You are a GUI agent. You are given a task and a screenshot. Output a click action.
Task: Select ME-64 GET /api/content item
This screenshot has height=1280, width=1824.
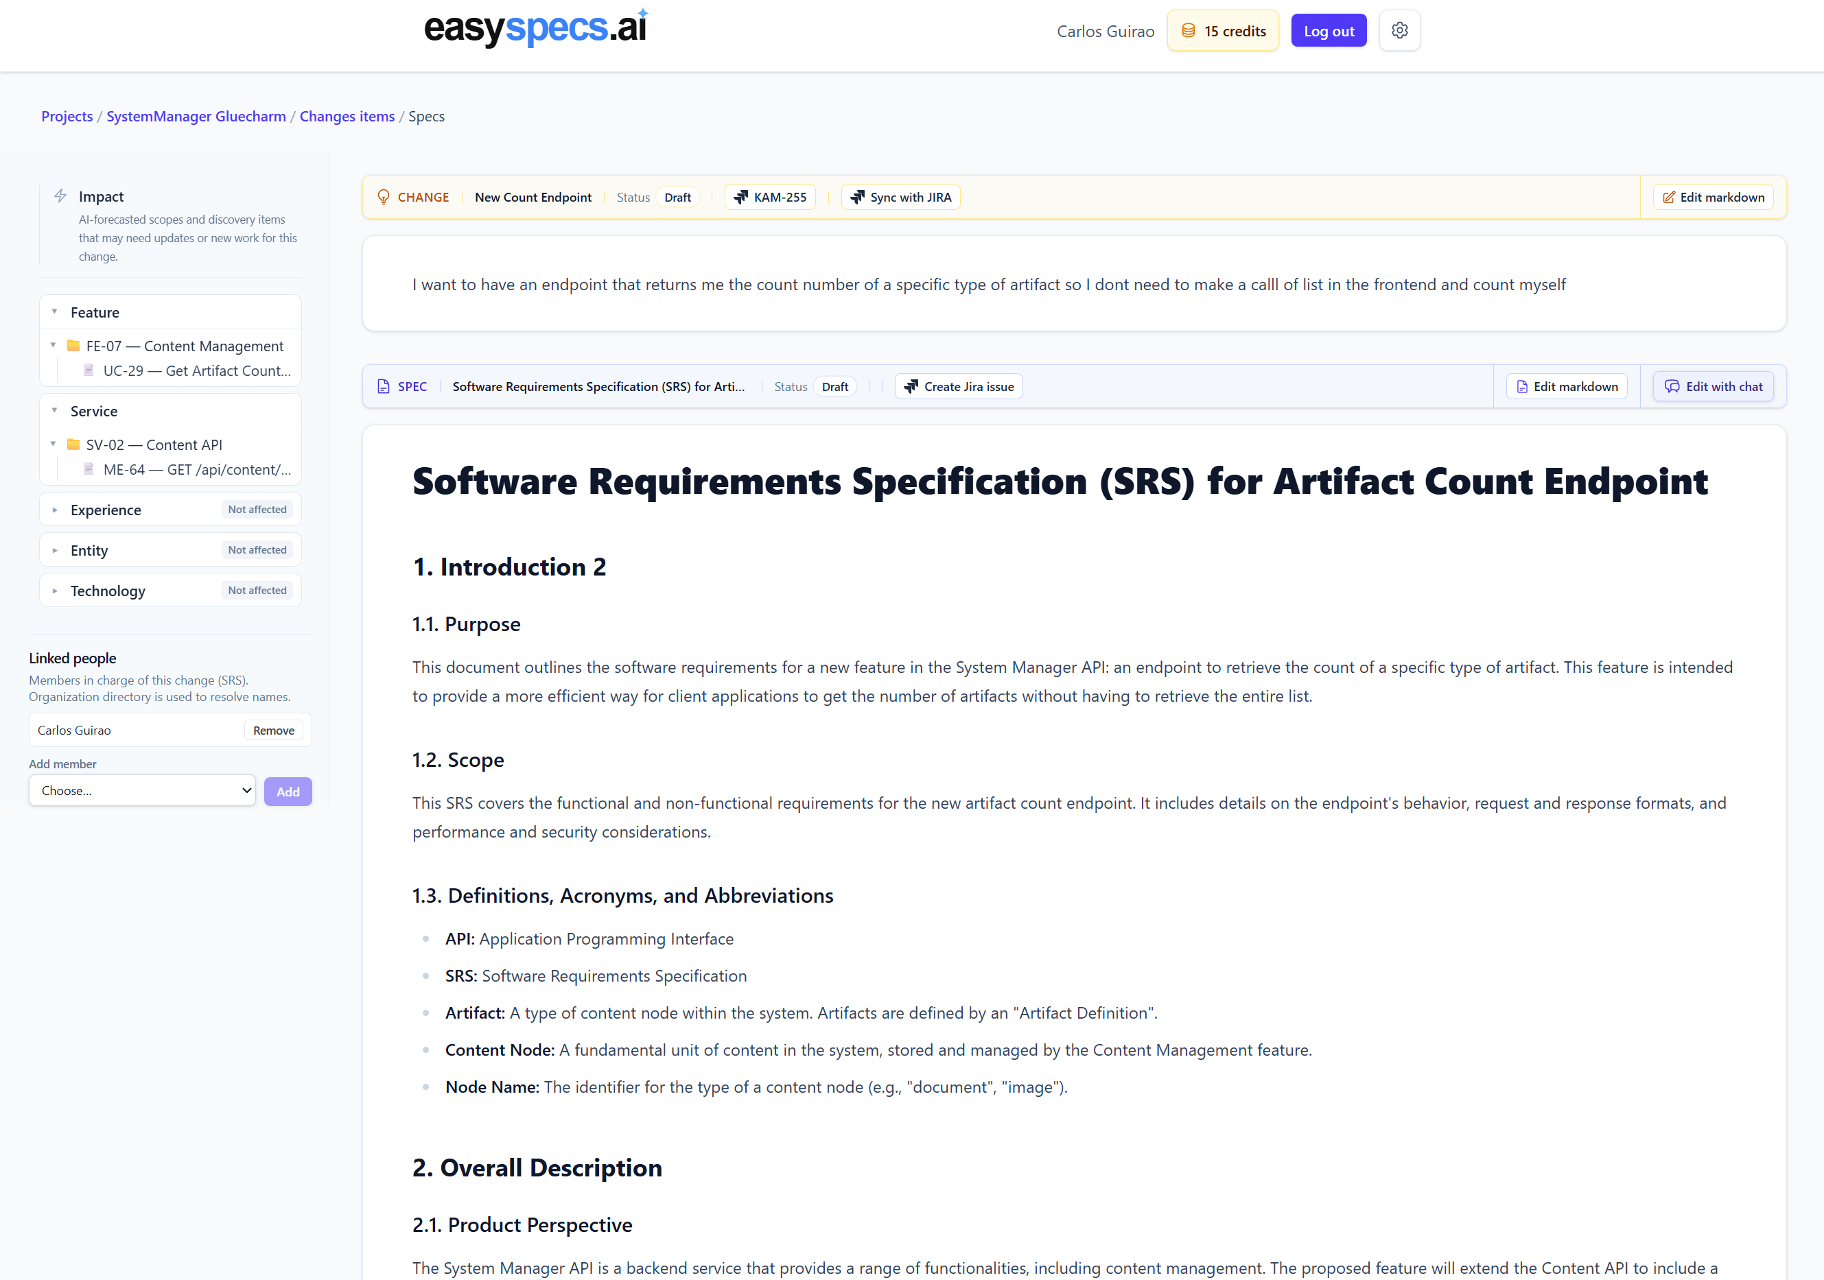coord(197,469)
